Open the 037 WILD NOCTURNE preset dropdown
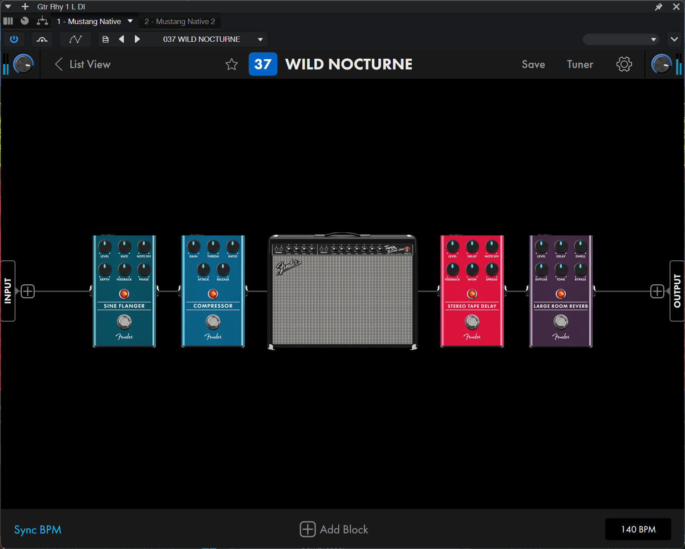Viewport: 685px width, 549px height. (x=260, y=39)
